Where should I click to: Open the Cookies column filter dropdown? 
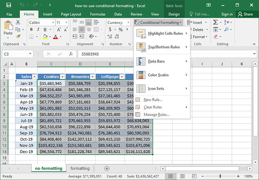click(x=62, y=77)
